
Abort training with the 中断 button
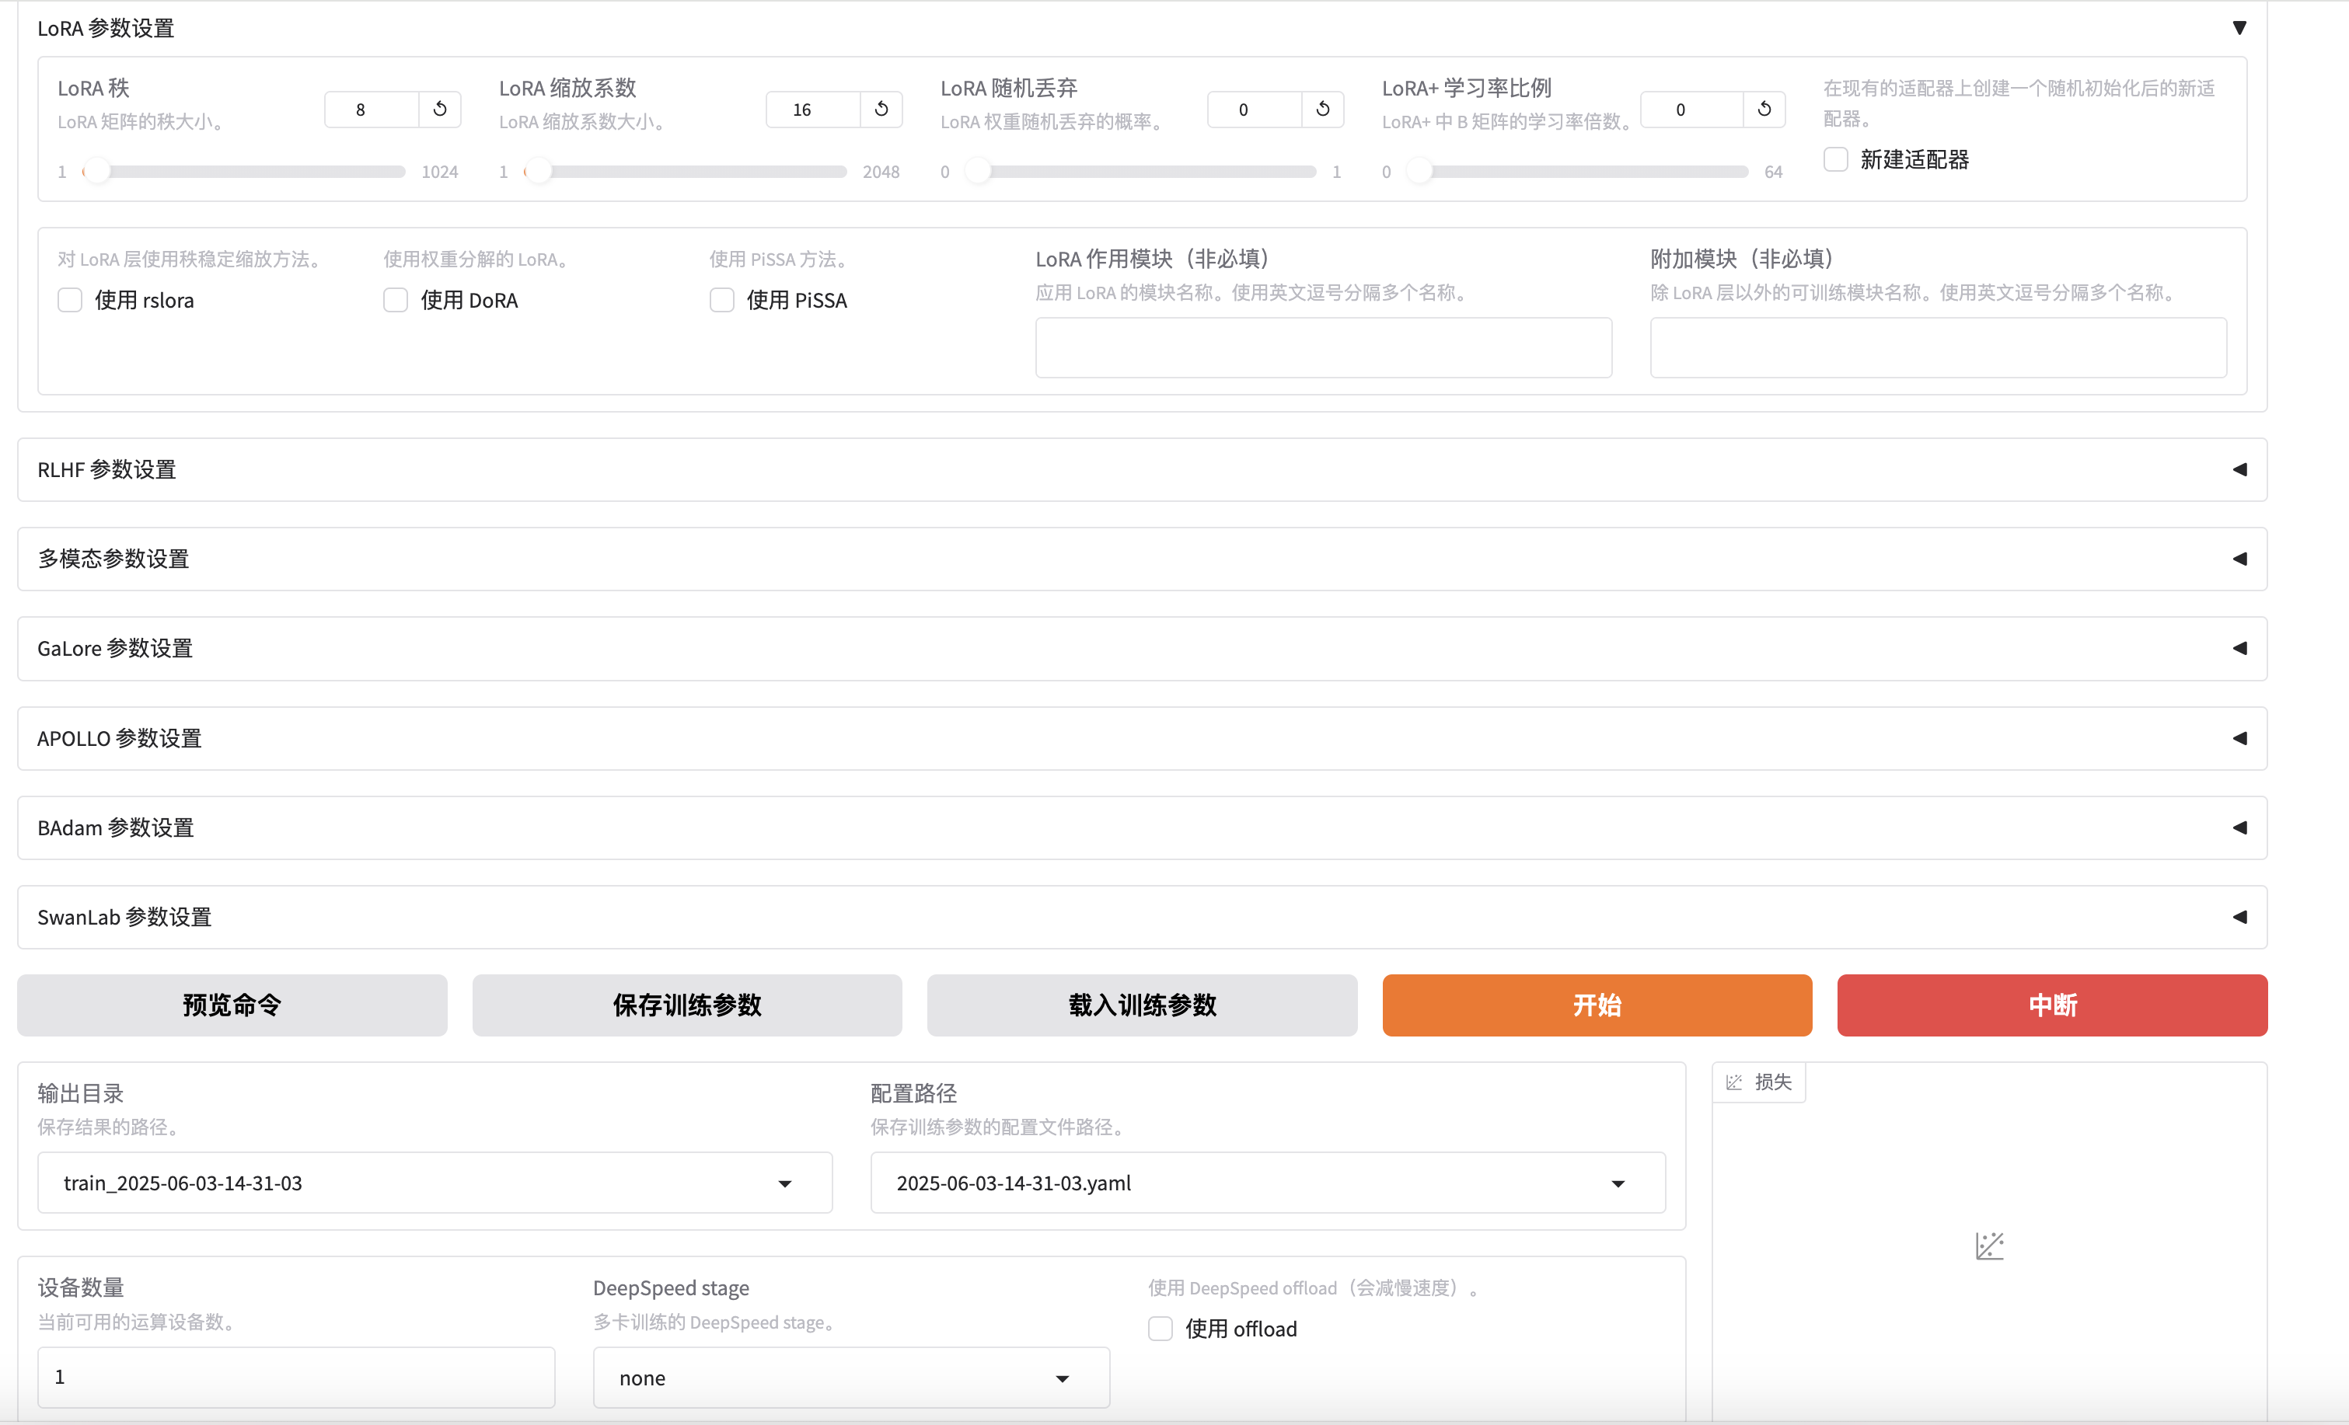[x=2053, y=1005]
